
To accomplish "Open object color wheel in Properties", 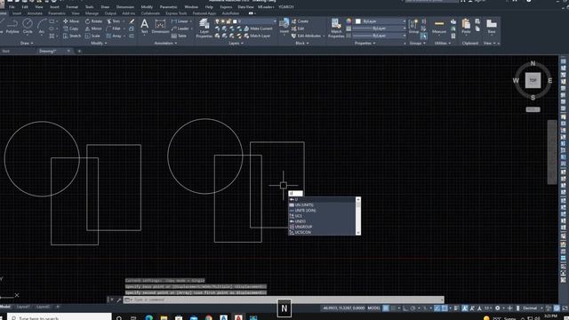I will (349, 21).
